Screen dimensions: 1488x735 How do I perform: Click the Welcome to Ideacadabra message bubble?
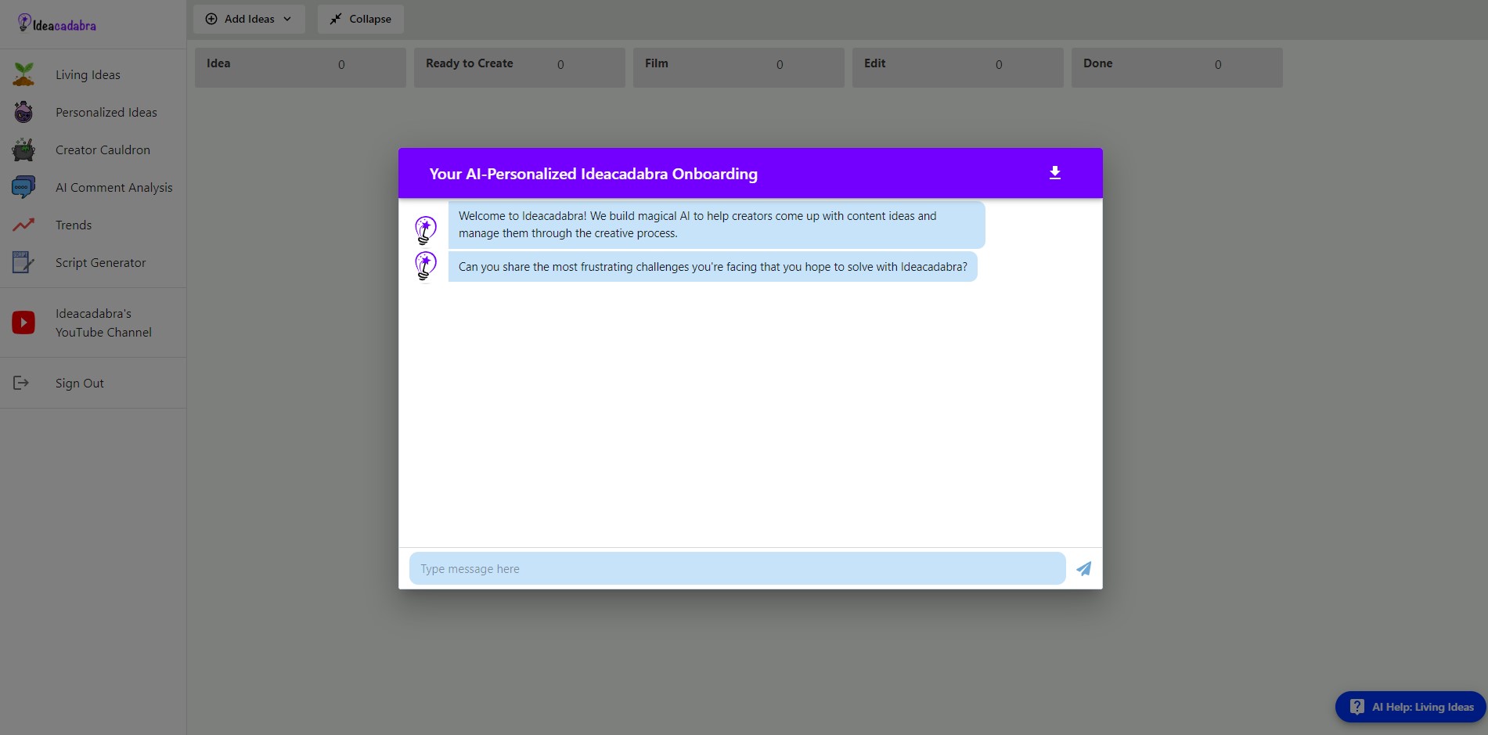point(717,225)
